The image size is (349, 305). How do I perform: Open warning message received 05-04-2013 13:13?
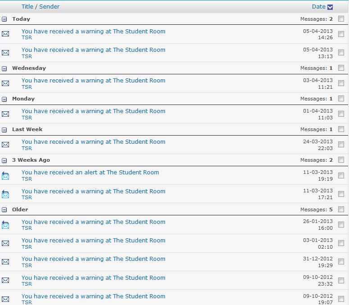[x=93, y=50]
